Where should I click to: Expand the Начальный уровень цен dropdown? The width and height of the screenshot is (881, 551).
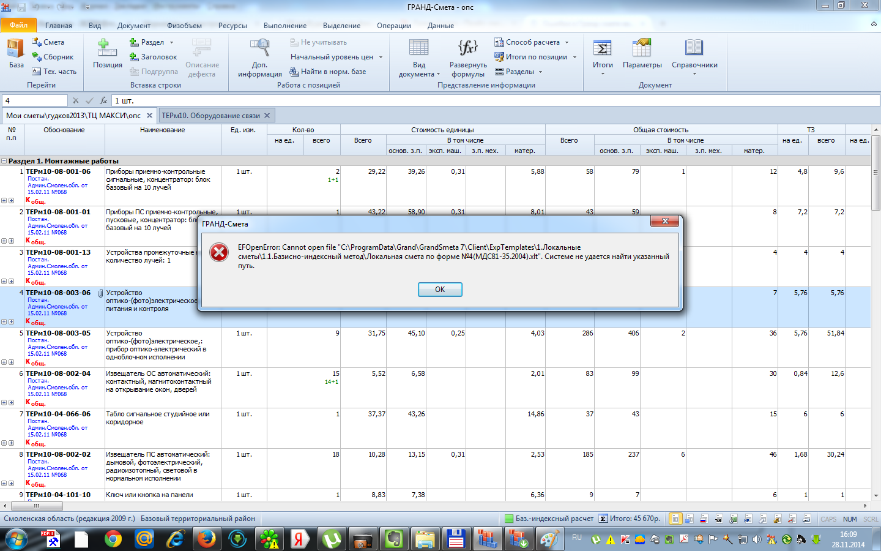[380, 57]
